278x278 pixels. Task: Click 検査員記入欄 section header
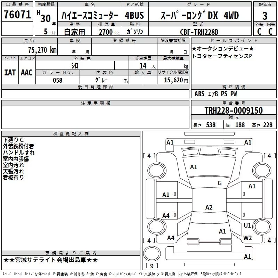(x=71, y=133)
